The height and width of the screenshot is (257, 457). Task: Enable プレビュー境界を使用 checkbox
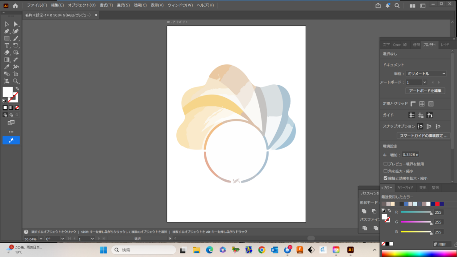tap(386, 164)
